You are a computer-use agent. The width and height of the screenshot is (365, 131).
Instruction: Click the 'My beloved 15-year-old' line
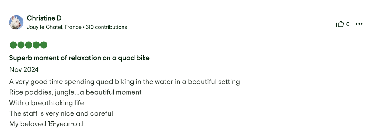click(46, 124)
